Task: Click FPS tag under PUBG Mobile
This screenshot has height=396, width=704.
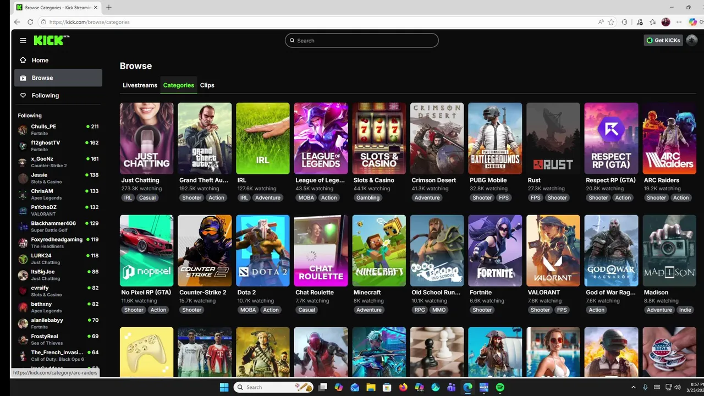Action: pos(504,197)
